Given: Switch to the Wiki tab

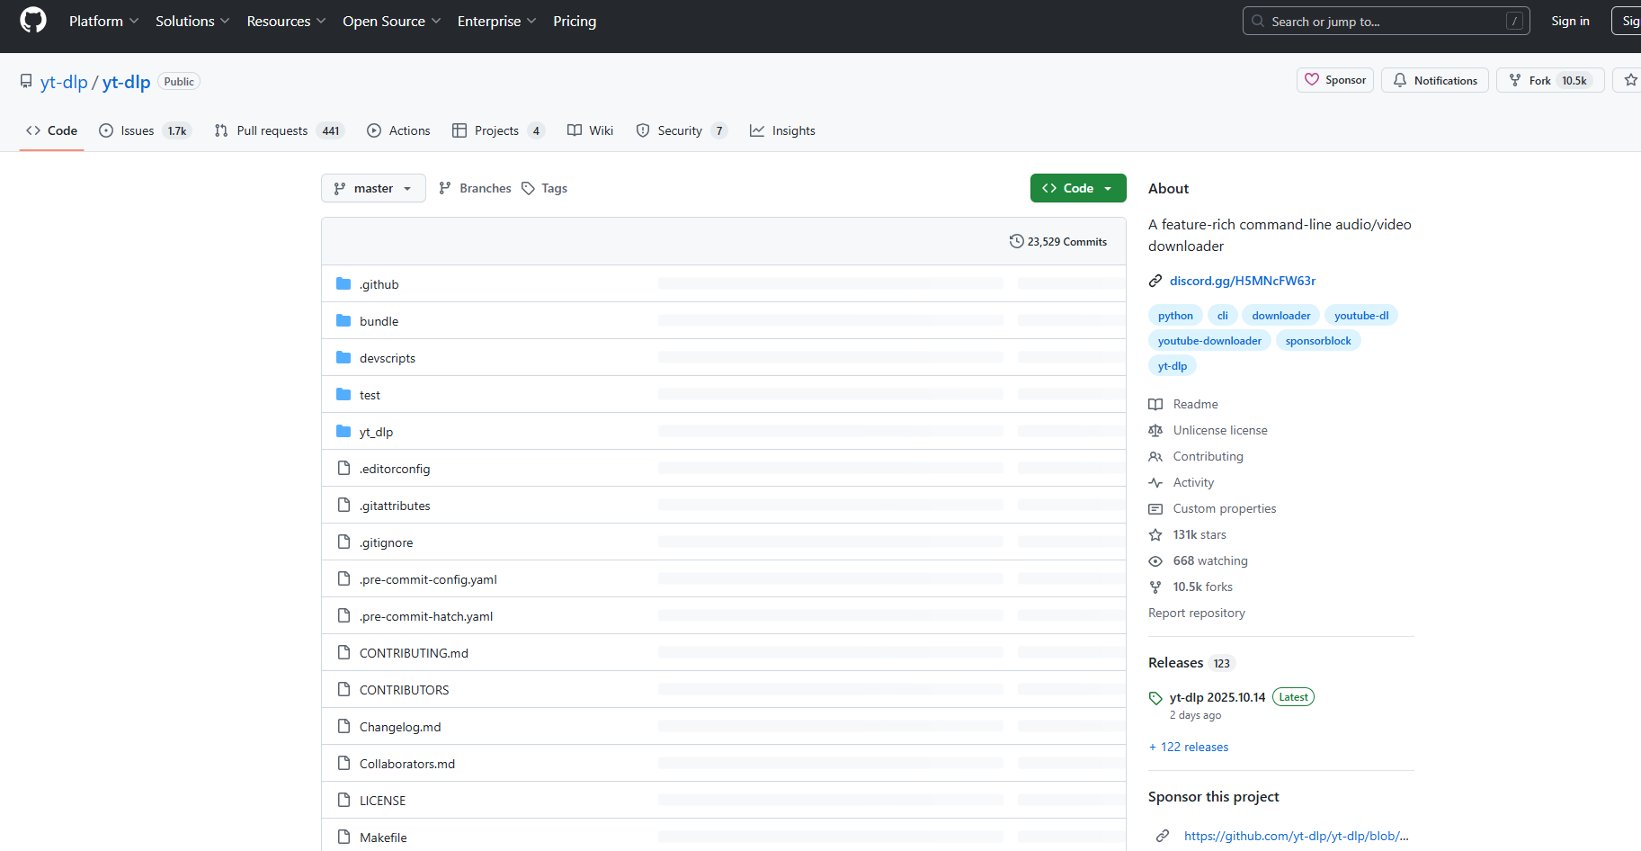Looking at the screenshot, I should [590, 130].
